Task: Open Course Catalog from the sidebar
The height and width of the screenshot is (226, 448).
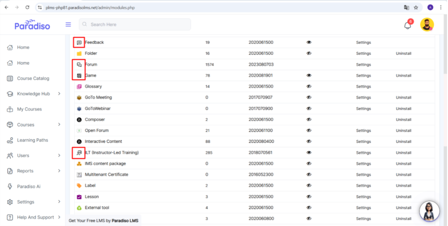Action: click(x=33, y=78)
